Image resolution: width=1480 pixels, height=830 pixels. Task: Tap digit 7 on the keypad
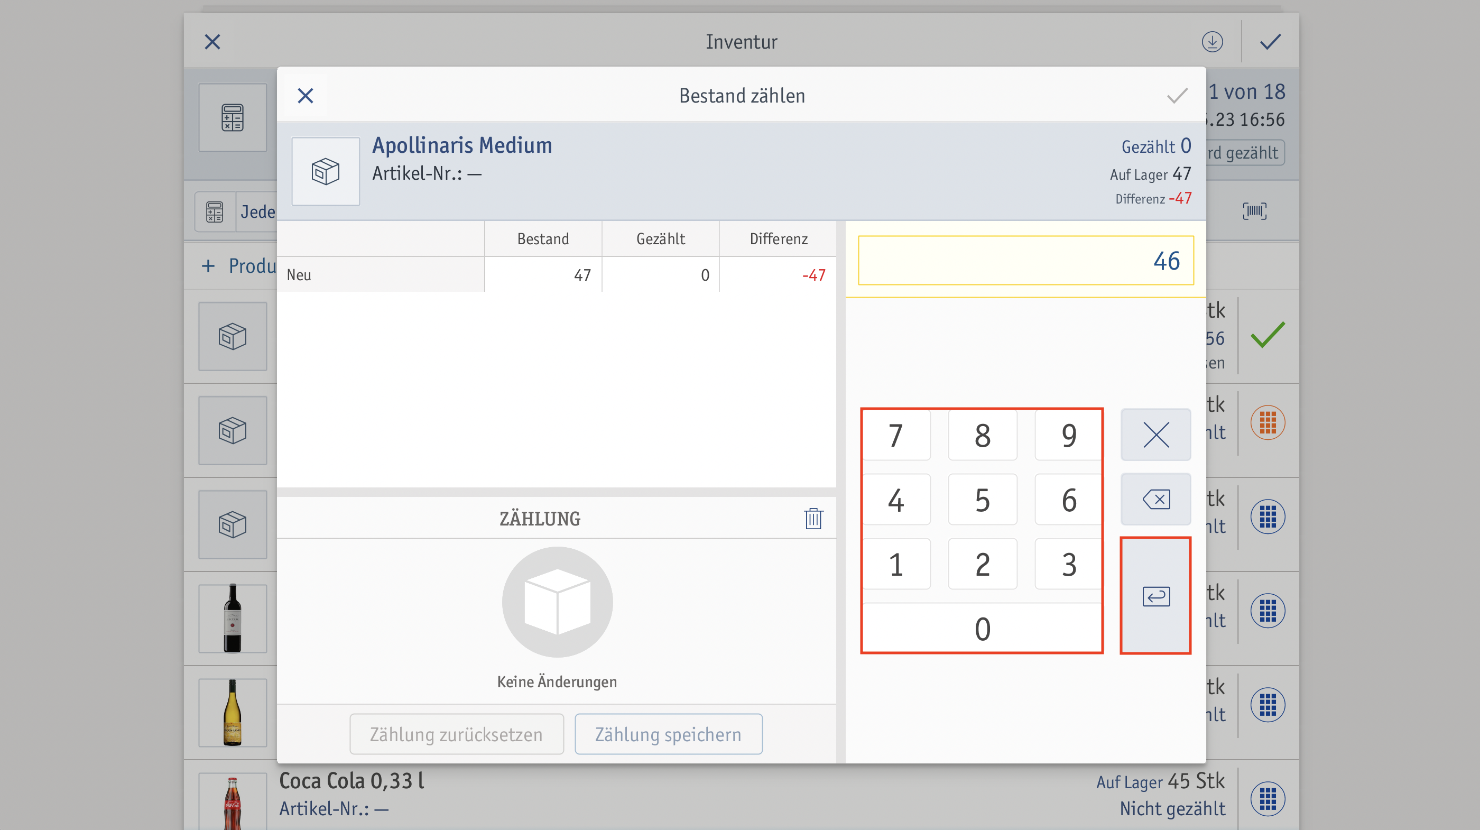click(x=896, y=435)
